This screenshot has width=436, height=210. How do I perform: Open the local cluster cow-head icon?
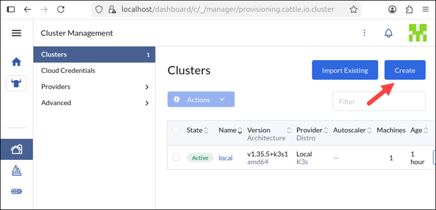[x=16, y=83]
